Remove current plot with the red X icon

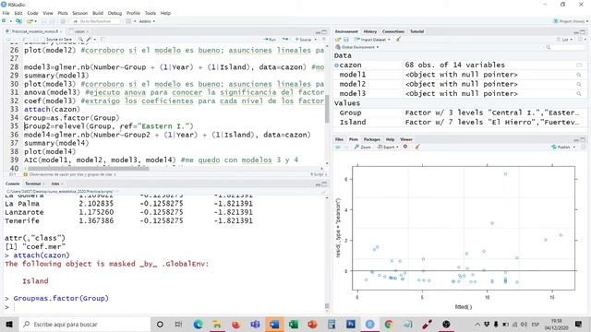[405, 147]
